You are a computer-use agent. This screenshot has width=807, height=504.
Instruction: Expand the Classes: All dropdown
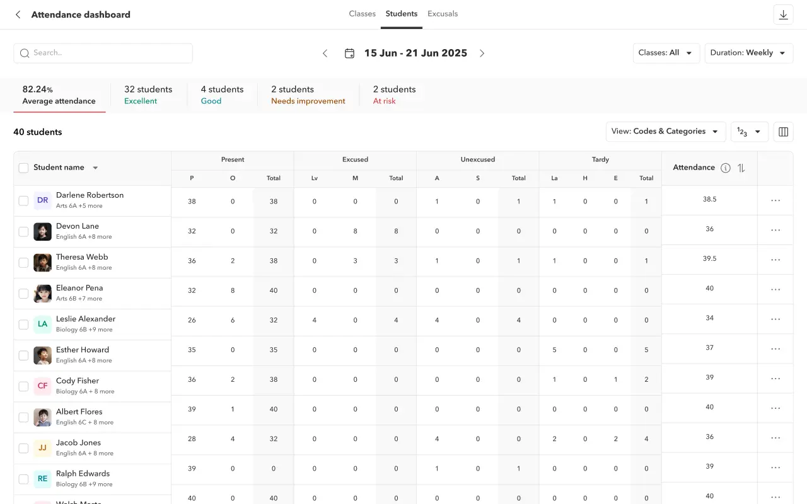[x=666, y=53]
